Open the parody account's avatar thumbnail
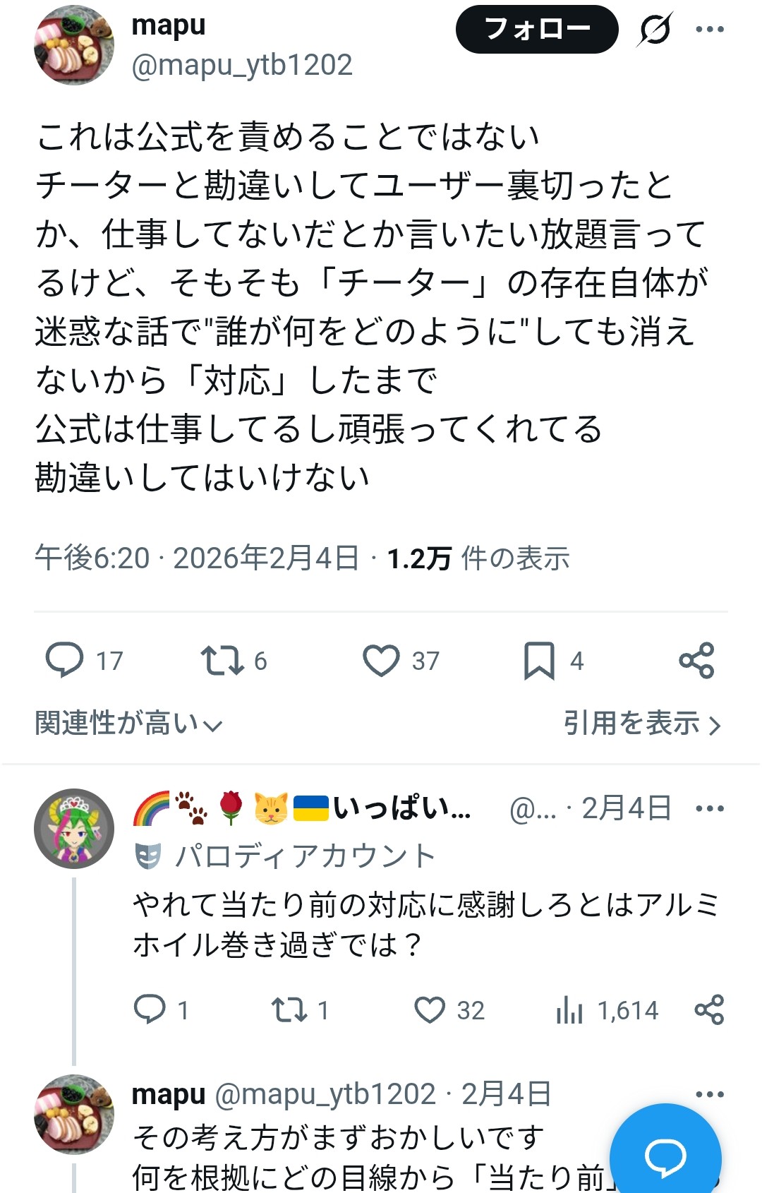The image size is (762, 1193). coord(74,829)
